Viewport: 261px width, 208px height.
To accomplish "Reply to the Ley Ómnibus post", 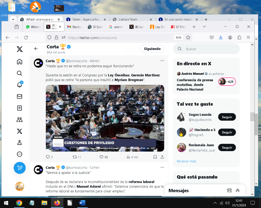I will [x=49, y=157].
